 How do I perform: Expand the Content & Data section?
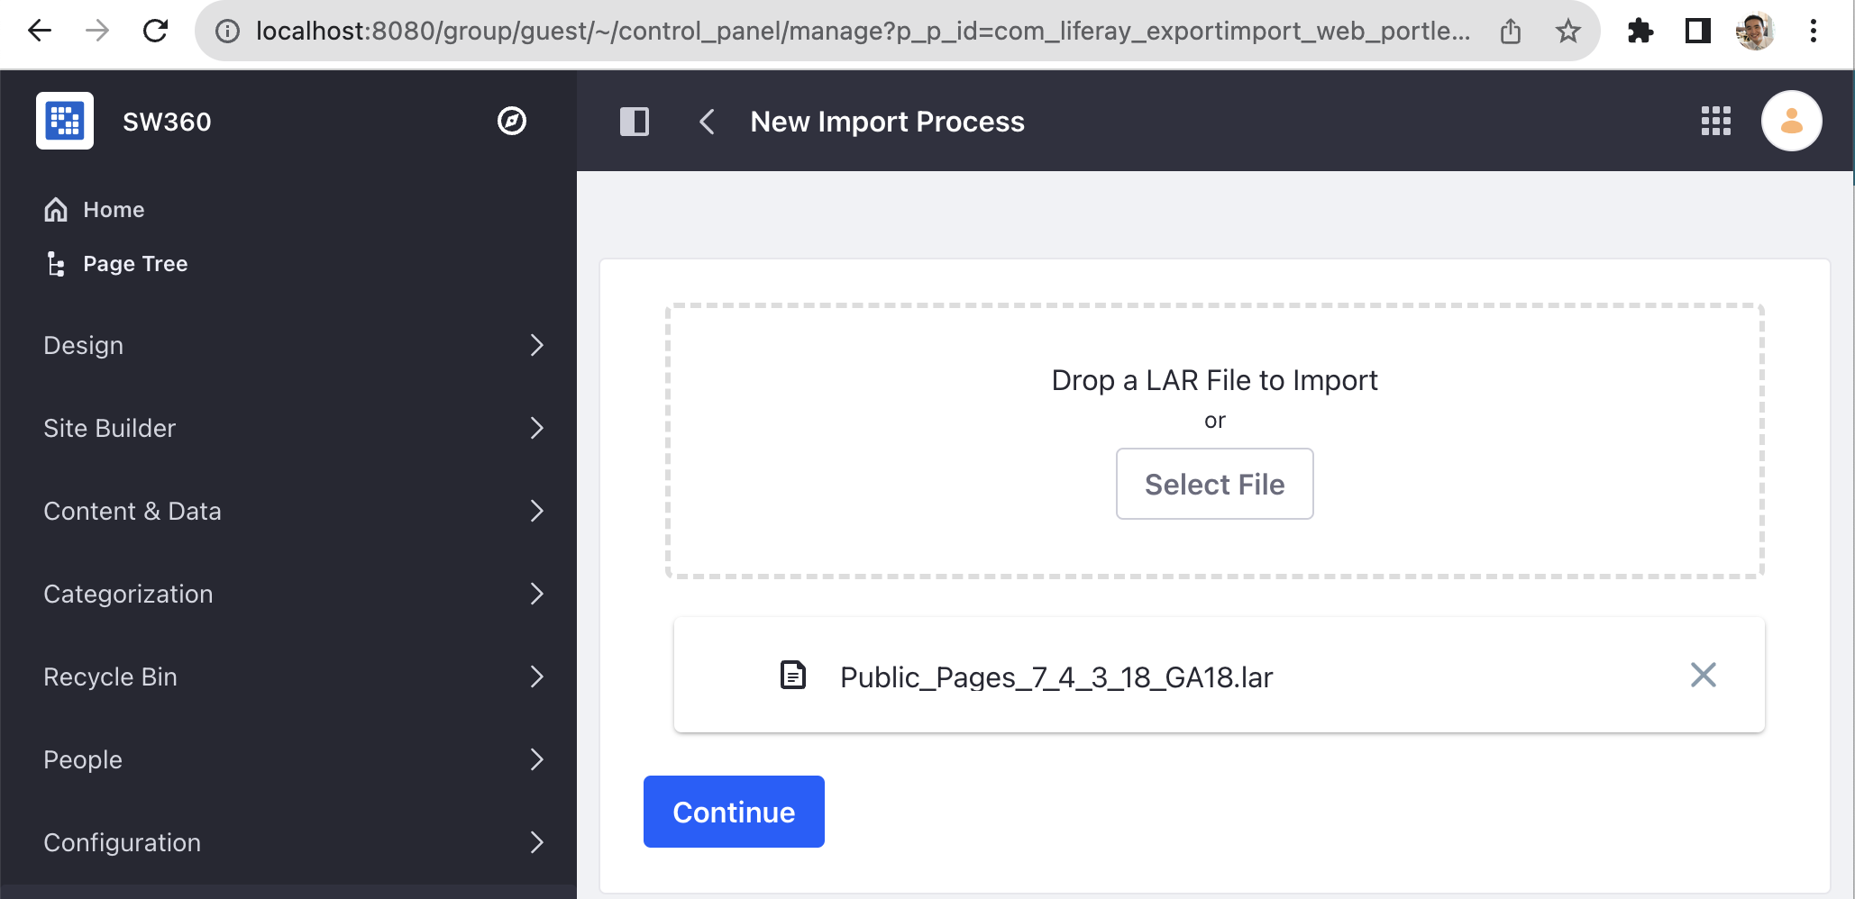pyautogui.click(x=293, y=511)
